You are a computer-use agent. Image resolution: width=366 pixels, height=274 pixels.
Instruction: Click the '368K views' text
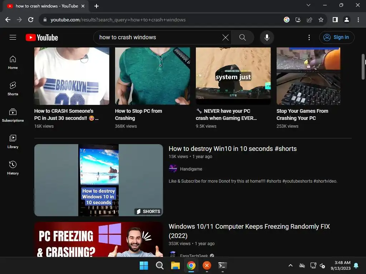126,126
